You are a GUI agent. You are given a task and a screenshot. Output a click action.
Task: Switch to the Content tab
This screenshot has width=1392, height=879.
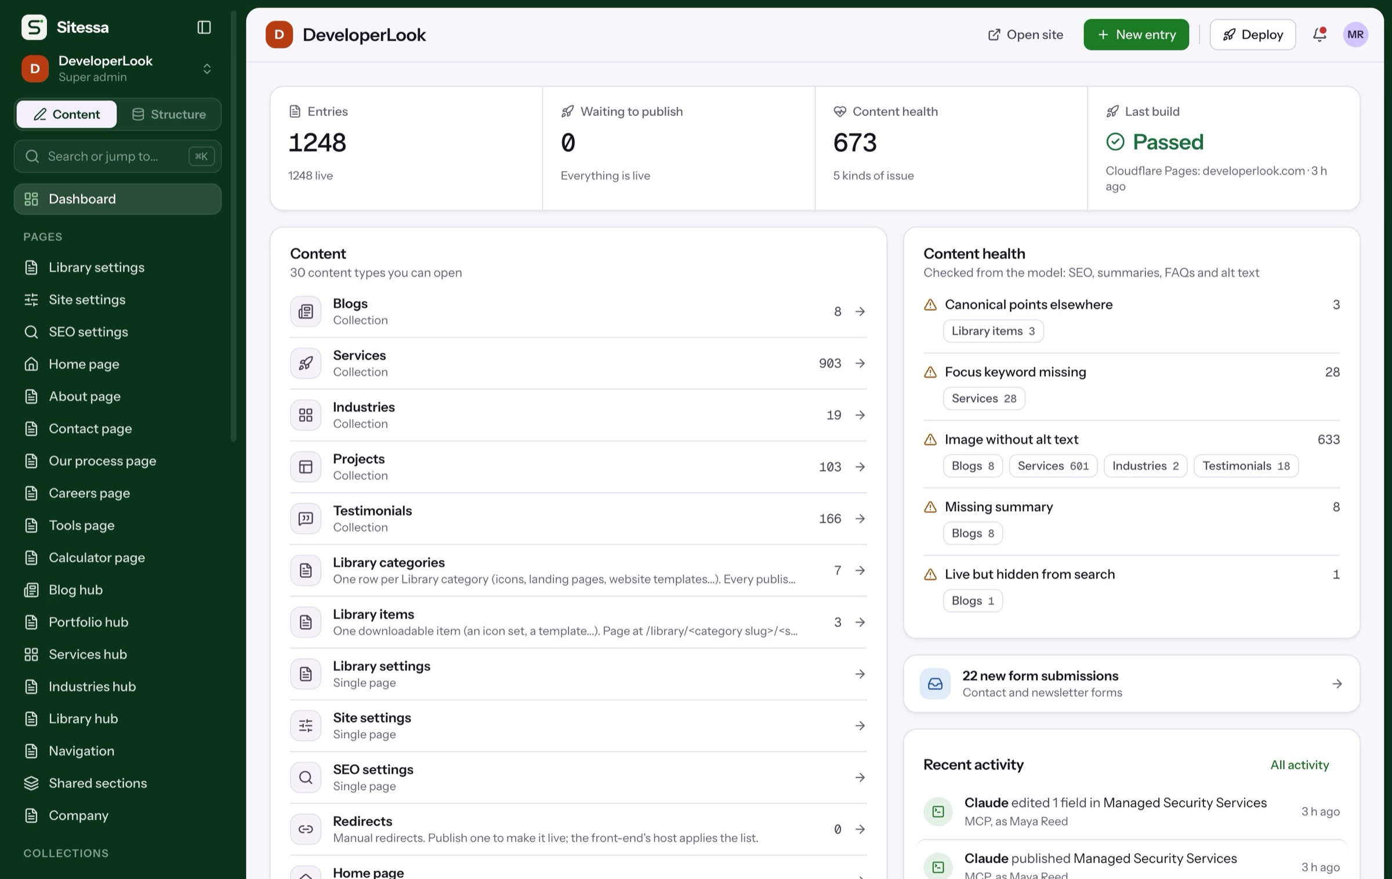pos(67,114)
